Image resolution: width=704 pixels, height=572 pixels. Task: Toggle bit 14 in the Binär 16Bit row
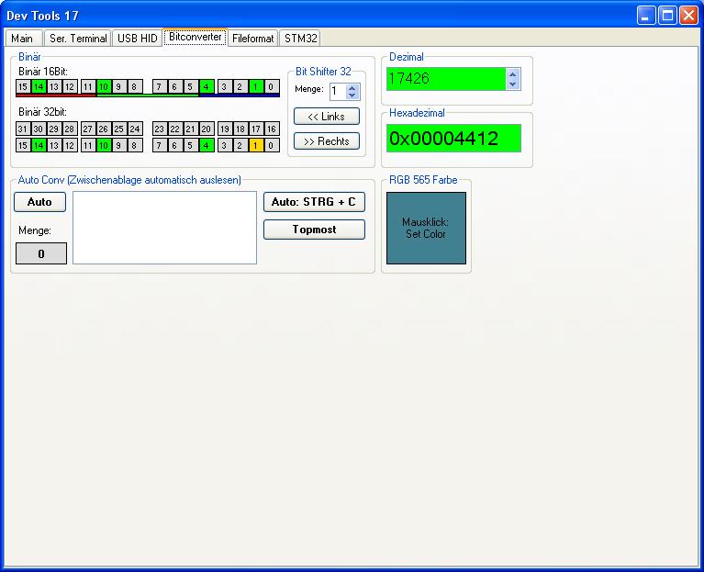[39, 87]
